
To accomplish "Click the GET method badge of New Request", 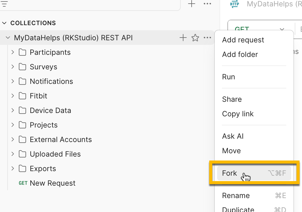I will pos(23,183).
